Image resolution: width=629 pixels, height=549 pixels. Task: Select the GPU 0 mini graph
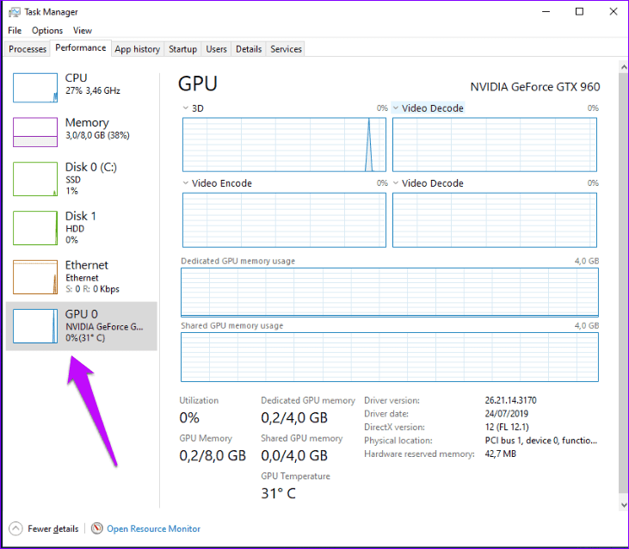(x=35, y=326)
